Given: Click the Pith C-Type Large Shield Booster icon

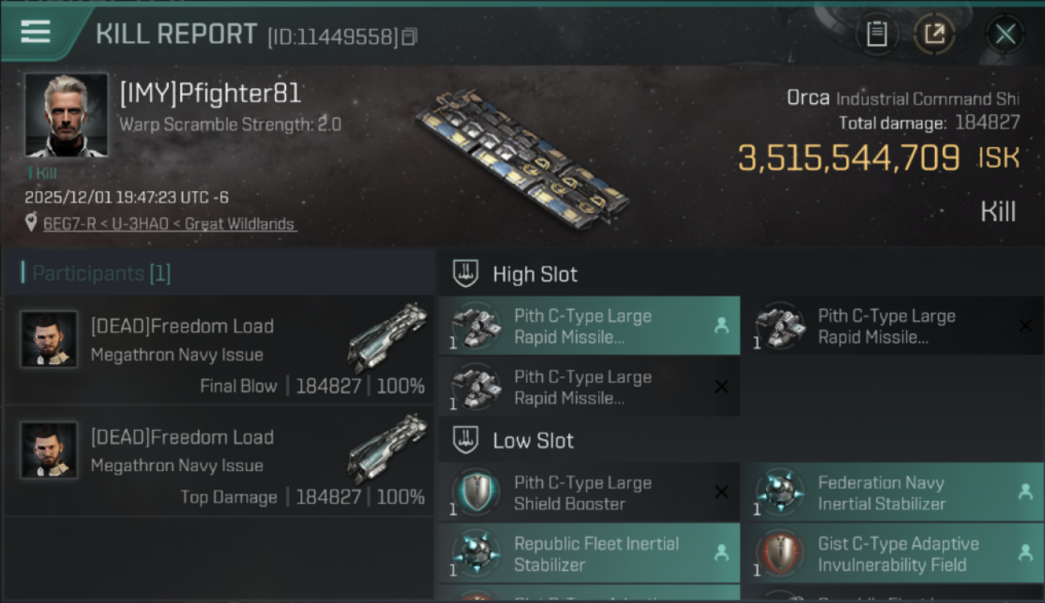Looking at the screenshot, I should 476,493.
